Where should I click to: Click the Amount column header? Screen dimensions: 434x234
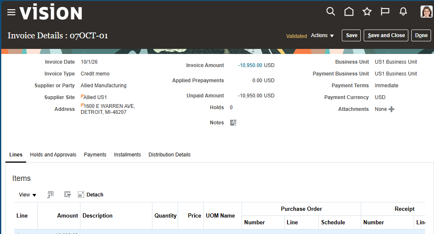click(x=59, y=216)
